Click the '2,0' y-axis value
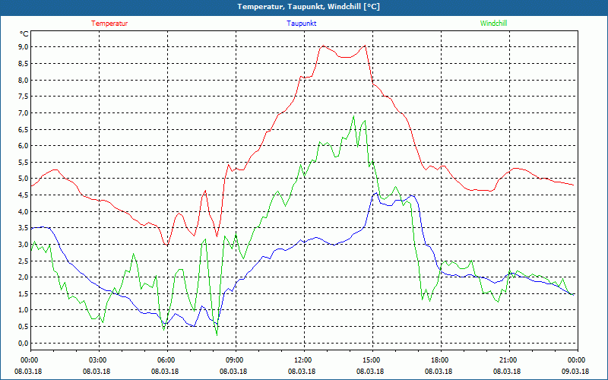 point(24,277)
